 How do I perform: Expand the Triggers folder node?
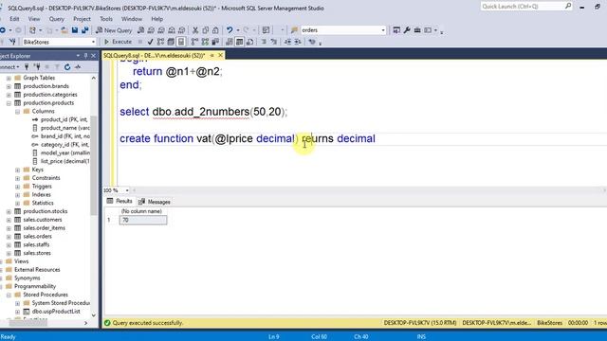(17, 187)
